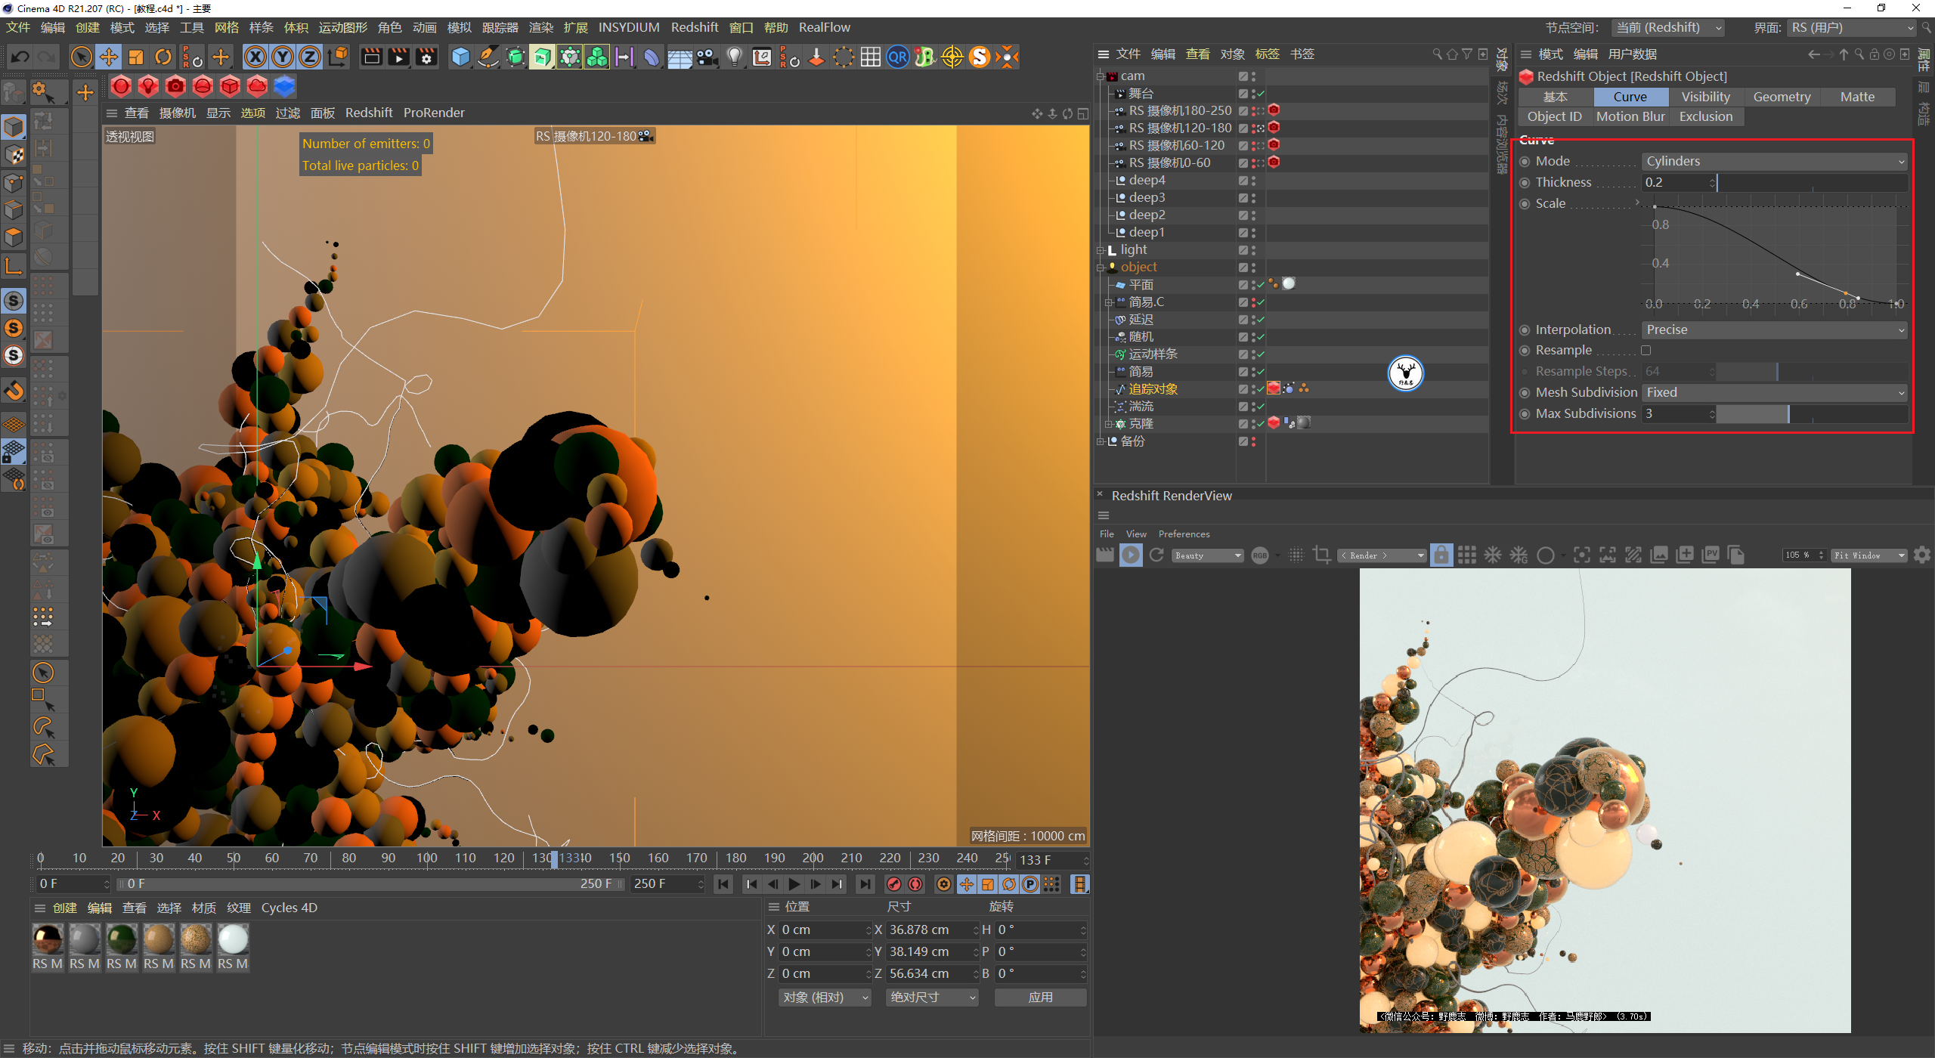This screenshot has height=1058, width=1935.
Task: Refresh the Redshift RenderView
Action: tap(1156, 555)
